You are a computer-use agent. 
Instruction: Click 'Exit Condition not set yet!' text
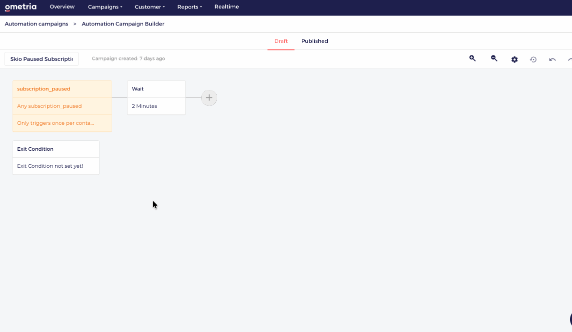[50, 166]
